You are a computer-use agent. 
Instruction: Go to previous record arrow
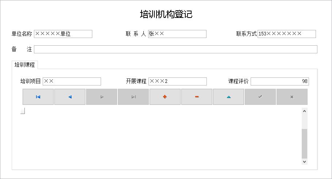[70, 97]
